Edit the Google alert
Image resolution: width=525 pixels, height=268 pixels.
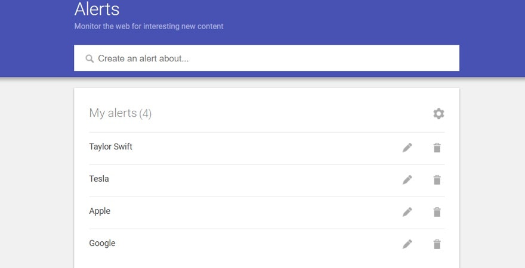(x=407, y=244)
